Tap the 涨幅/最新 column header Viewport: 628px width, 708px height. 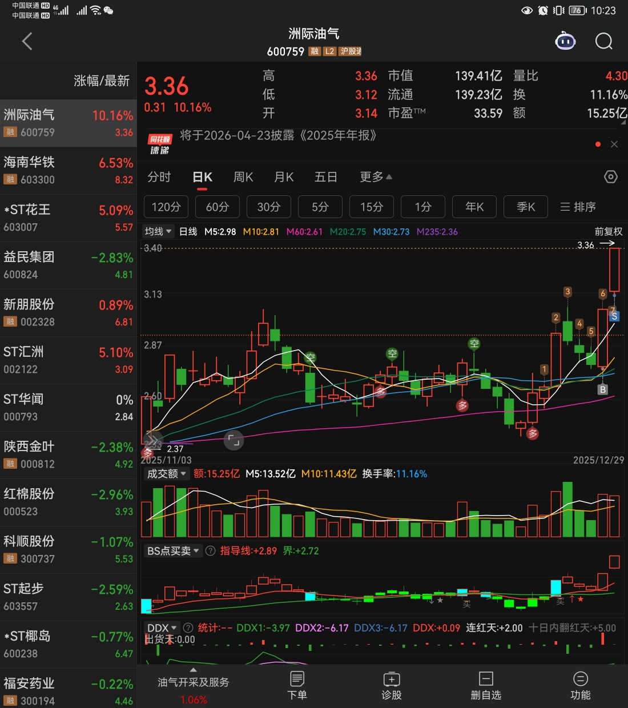tap(102, 81)
